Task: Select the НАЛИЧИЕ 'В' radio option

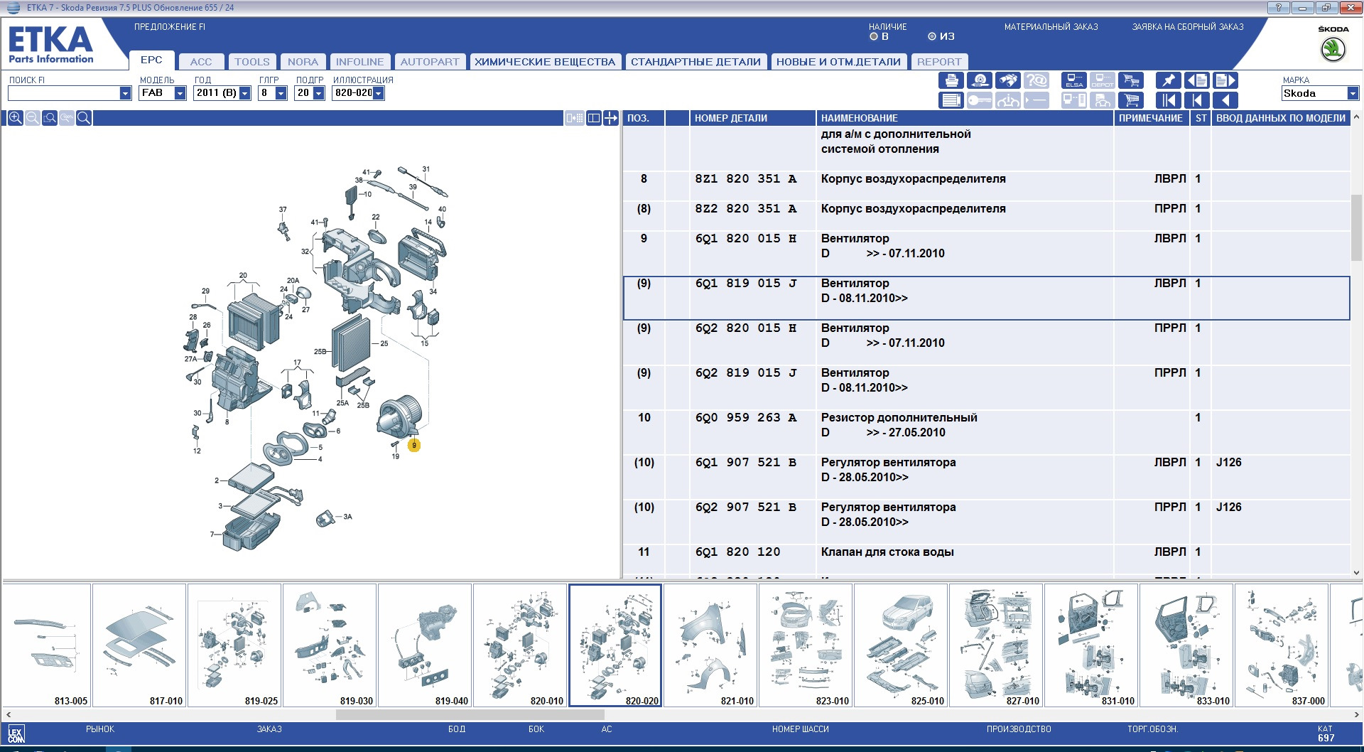Action: pyautogui.click(x=874, y=36)
